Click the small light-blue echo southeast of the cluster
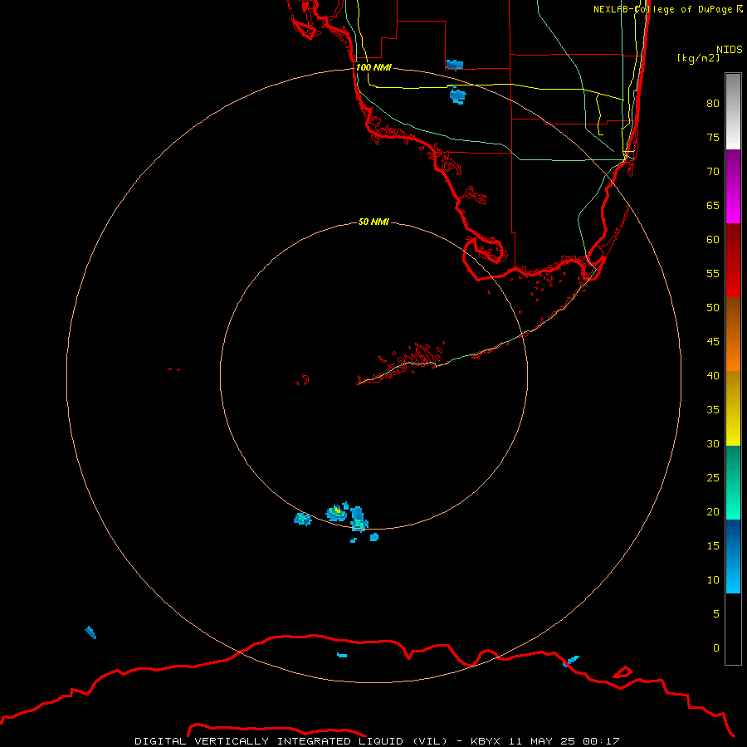747x747 pixels. [374, 537]
